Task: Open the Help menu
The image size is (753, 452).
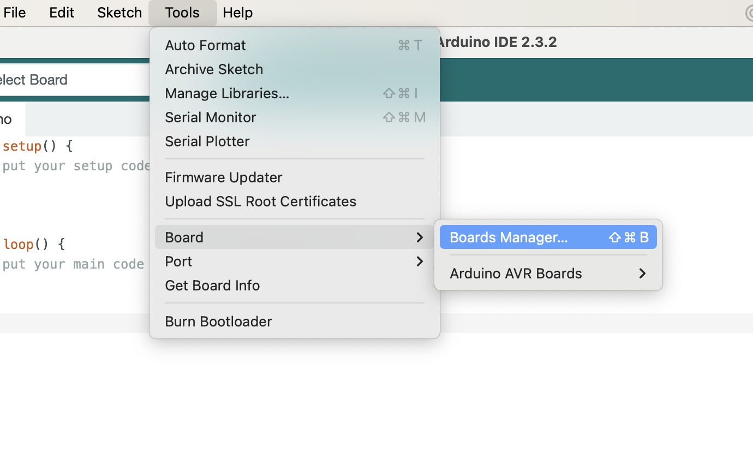Action: (238, 13)
